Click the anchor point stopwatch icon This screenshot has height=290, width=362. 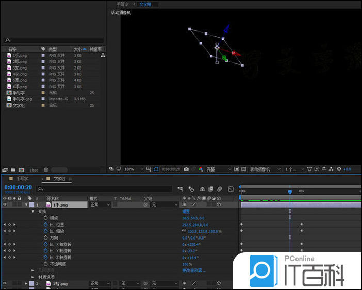[x=45, y=218]
